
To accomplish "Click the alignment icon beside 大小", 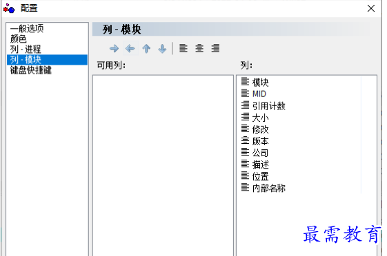I will coord(245,117).
